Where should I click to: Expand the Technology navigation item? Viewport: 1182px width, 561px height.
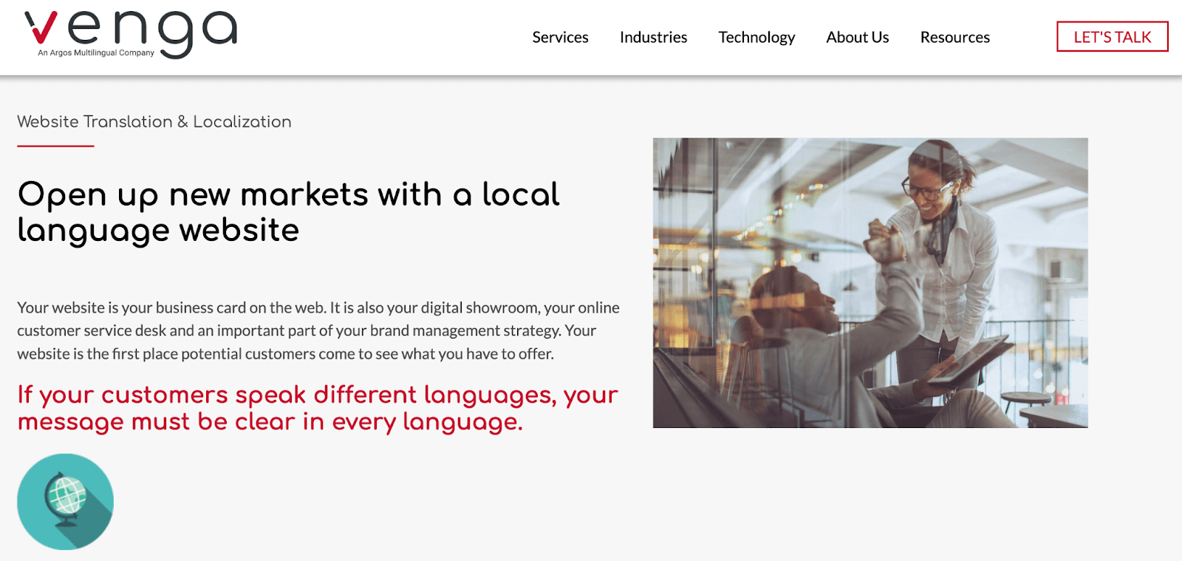pyautogui.click(x=756, y=37)
